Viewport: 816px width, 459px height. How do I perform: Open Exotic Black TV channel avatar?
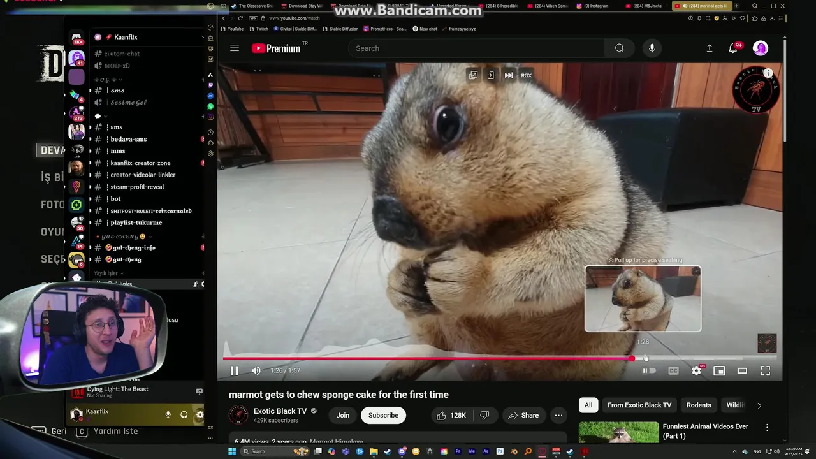click(238, 415)
